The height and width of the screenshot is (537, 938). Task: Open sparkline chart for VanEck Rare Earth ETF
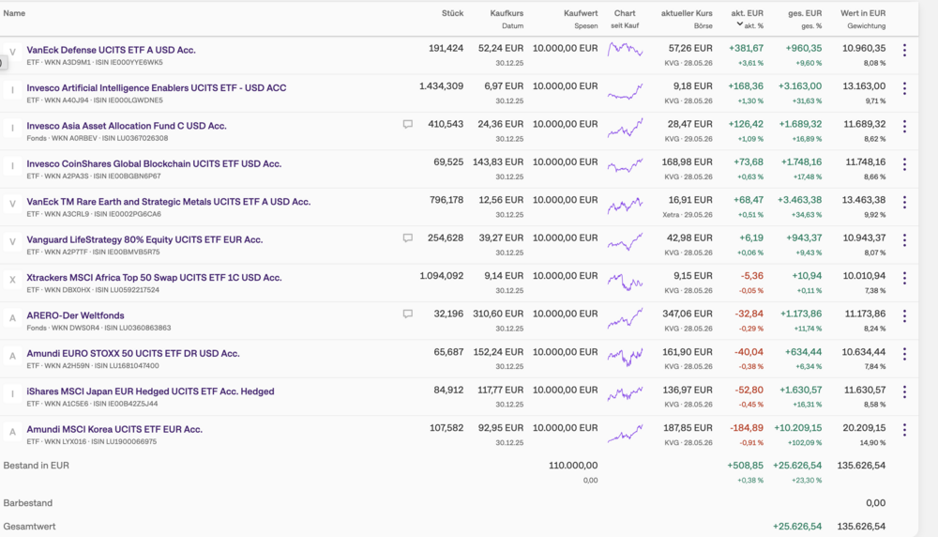point(625,206)
